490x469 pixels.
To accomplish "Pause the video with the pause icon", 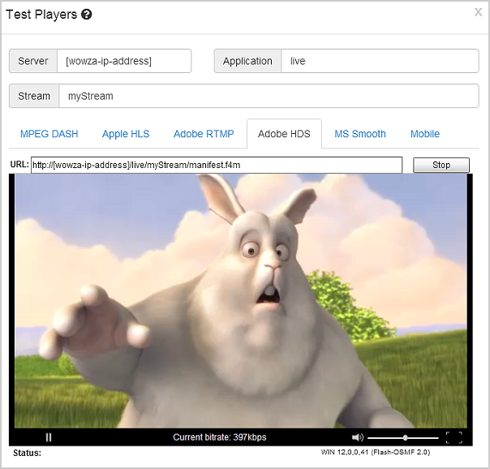I will pyautogui.click(x=49, y=437).
